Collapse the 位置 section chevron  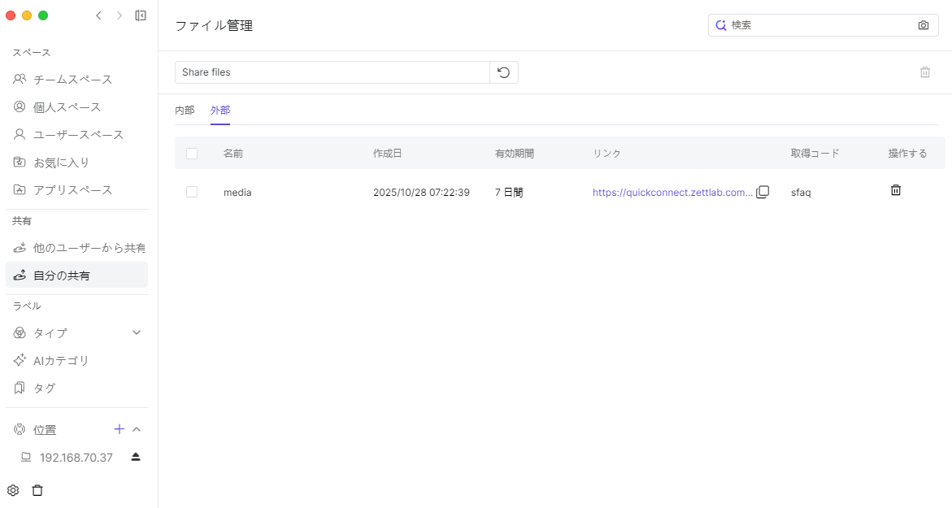(137, 429)
